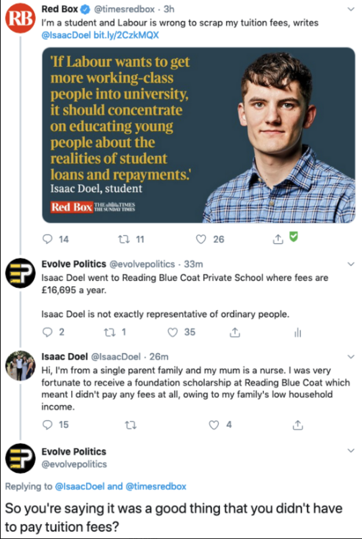
Task: Reply to Isaac Doel's tweet
Action: pos(47,425)
